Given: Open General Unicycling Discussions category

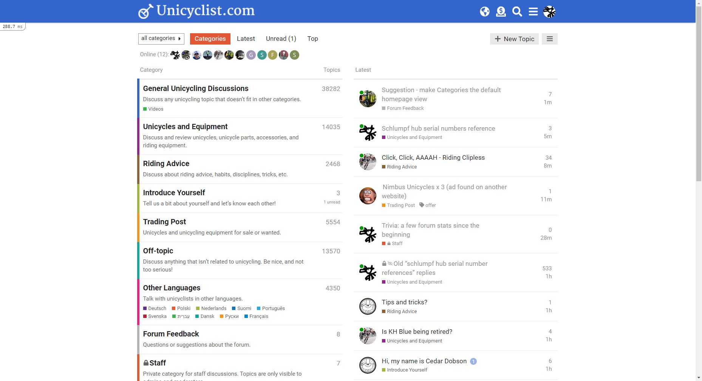Looking at the screenshot, I should point(195,88).
